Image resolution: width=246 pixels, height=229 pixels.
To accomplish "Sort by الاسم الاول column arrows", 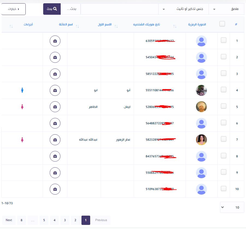I will [116, 26].
